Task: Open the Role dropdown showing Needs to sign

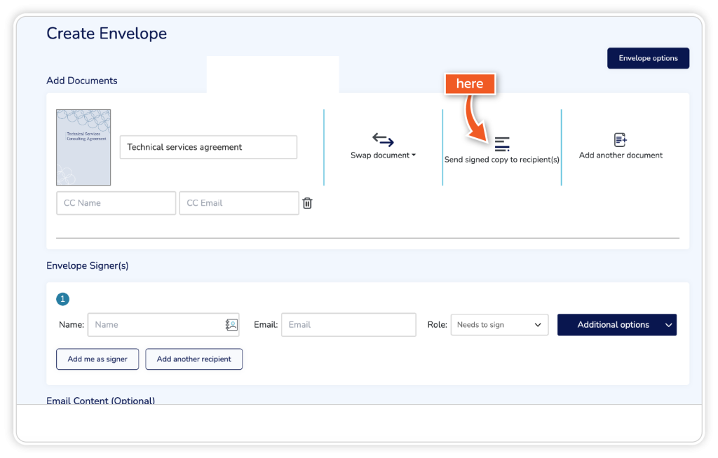Action: [499, 325]
